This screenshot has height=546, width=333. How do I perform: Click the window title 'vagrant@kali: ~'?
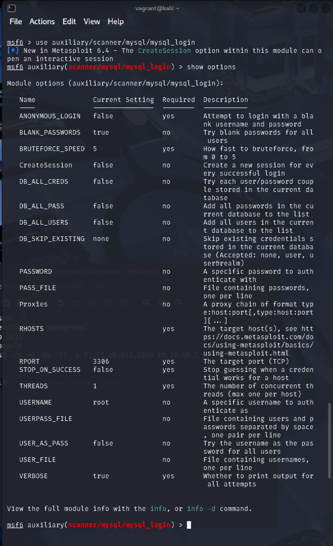click(x=157, y=8)
